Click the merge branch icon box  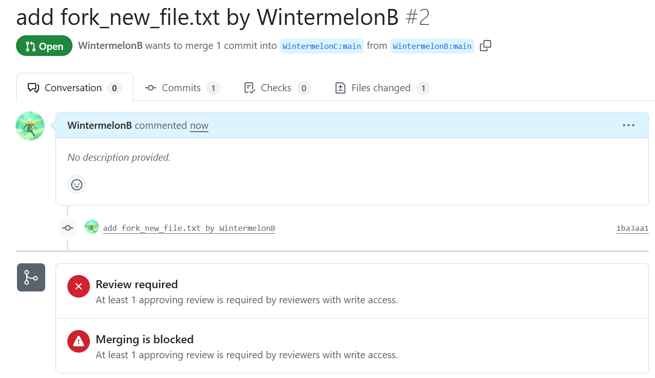[x=31, y=277]
